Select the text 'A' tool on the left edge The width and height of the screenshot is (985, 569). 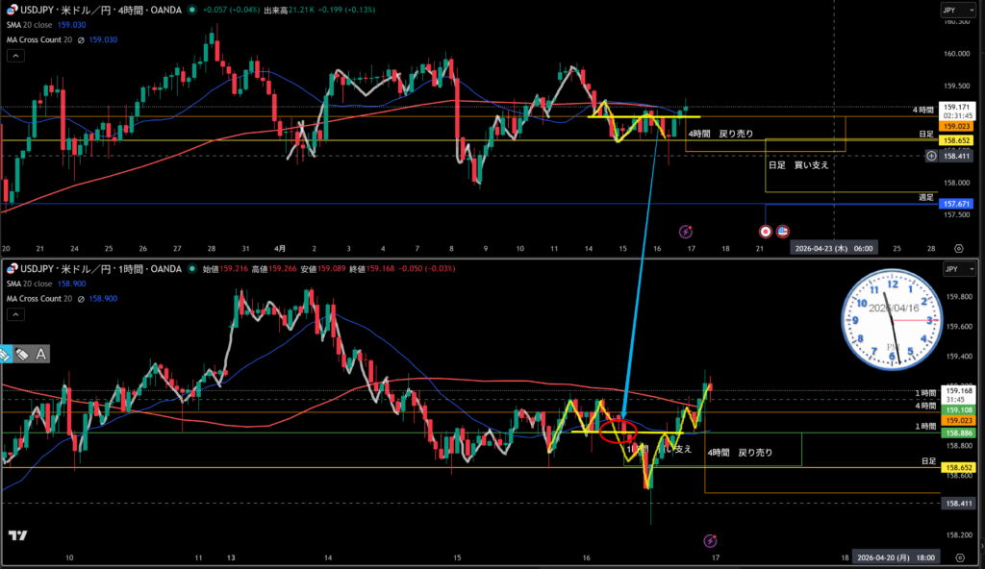42,354
